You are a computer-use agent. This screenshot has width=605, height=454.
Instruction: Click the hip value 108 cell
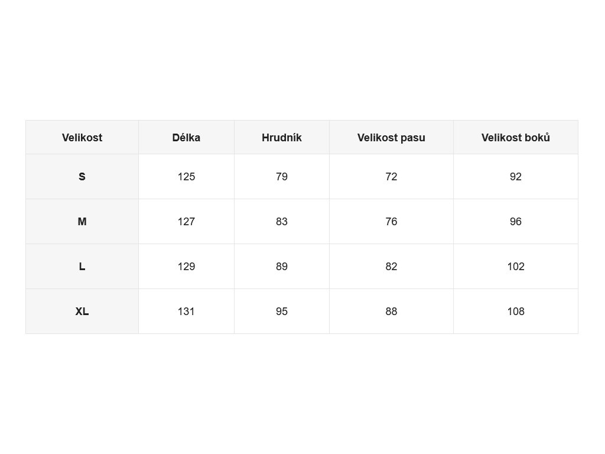516,311
